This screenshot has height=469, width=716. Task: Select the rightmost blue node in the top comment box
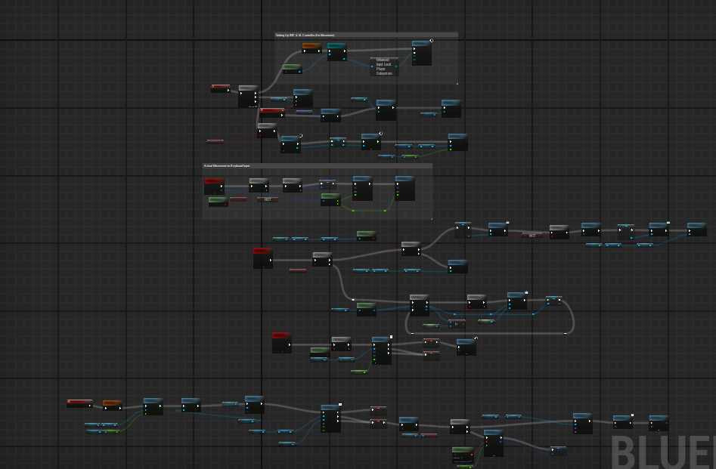tap(422, 54)
